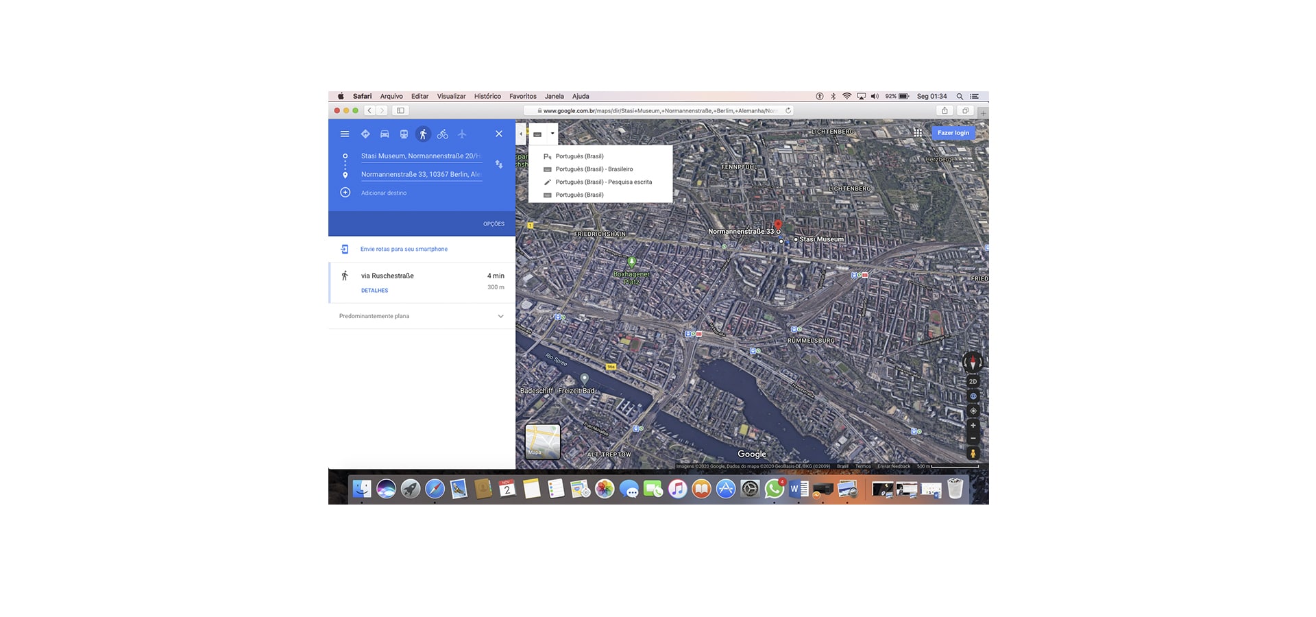This screenshot has width=1316, height=617.
Task: Click the Street View pegman
Action: point(973,453)
